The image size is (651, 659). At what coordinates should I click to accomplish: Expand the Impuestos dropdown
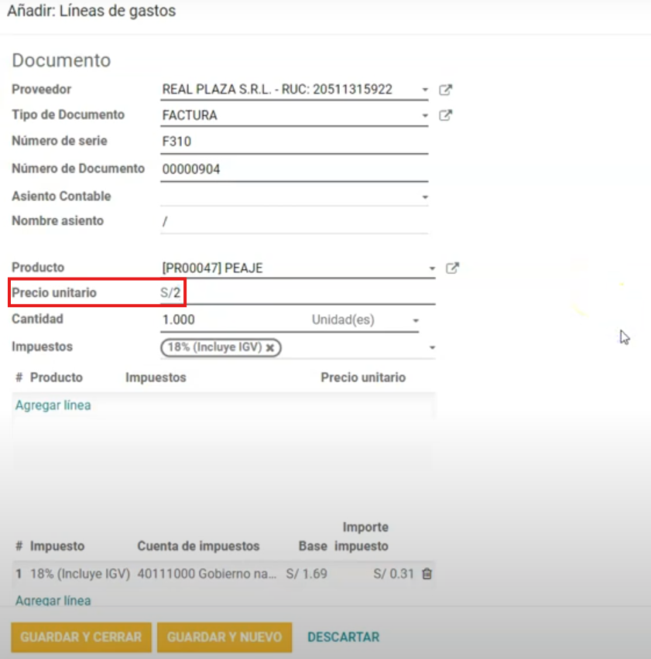tap(431, 348)
